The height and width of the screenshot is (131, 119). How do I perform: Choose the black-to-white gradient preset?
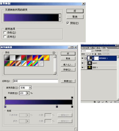7,58
